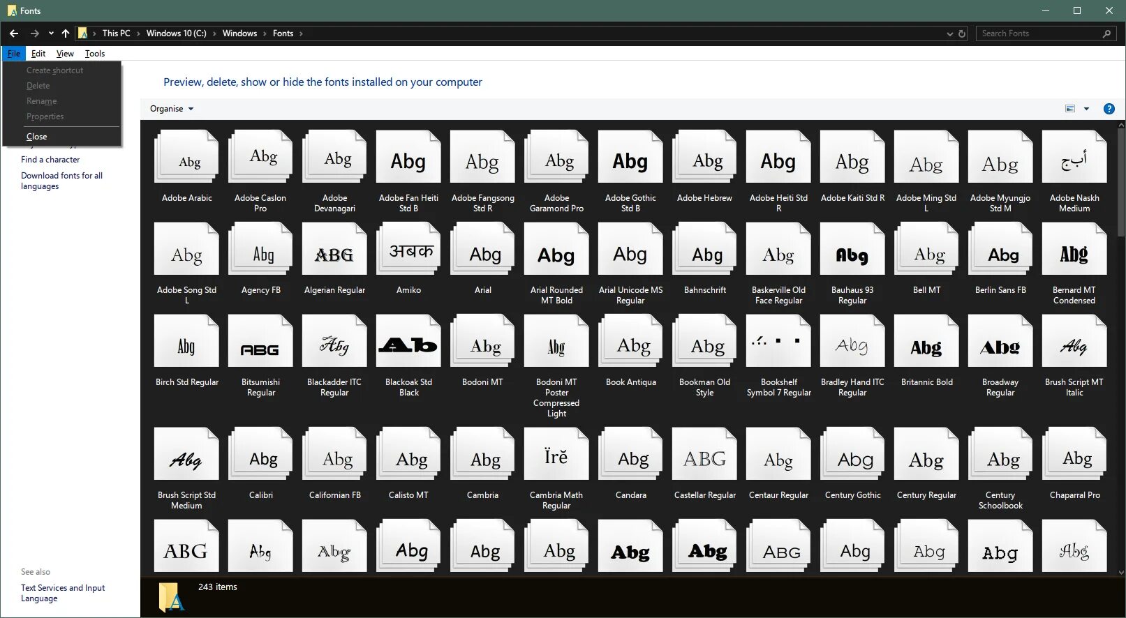Select the Bahnschrift font icon
The height and width of the screenshot is (618, 1126).
[704, 250]
